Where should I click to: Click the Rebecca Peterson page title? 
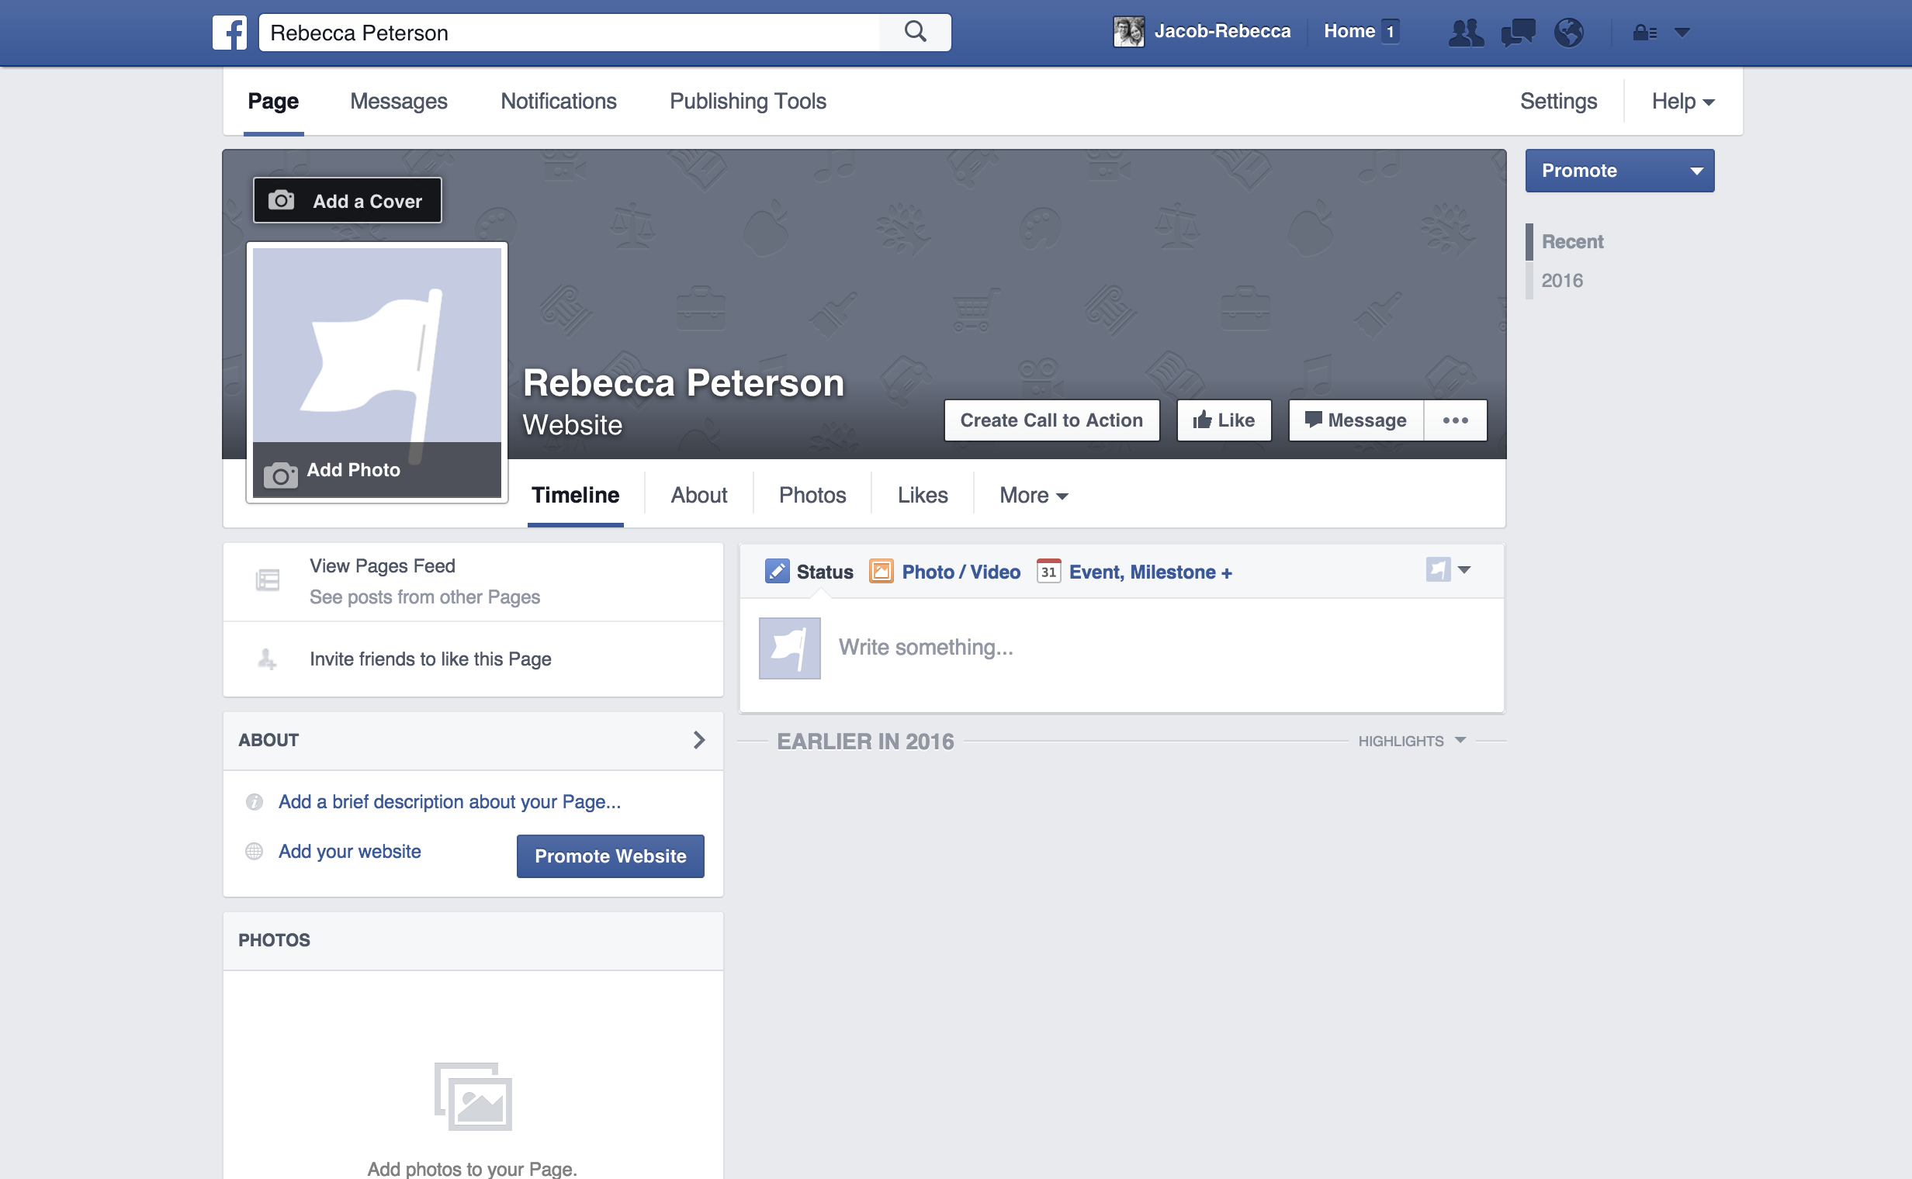pos(684,382)
